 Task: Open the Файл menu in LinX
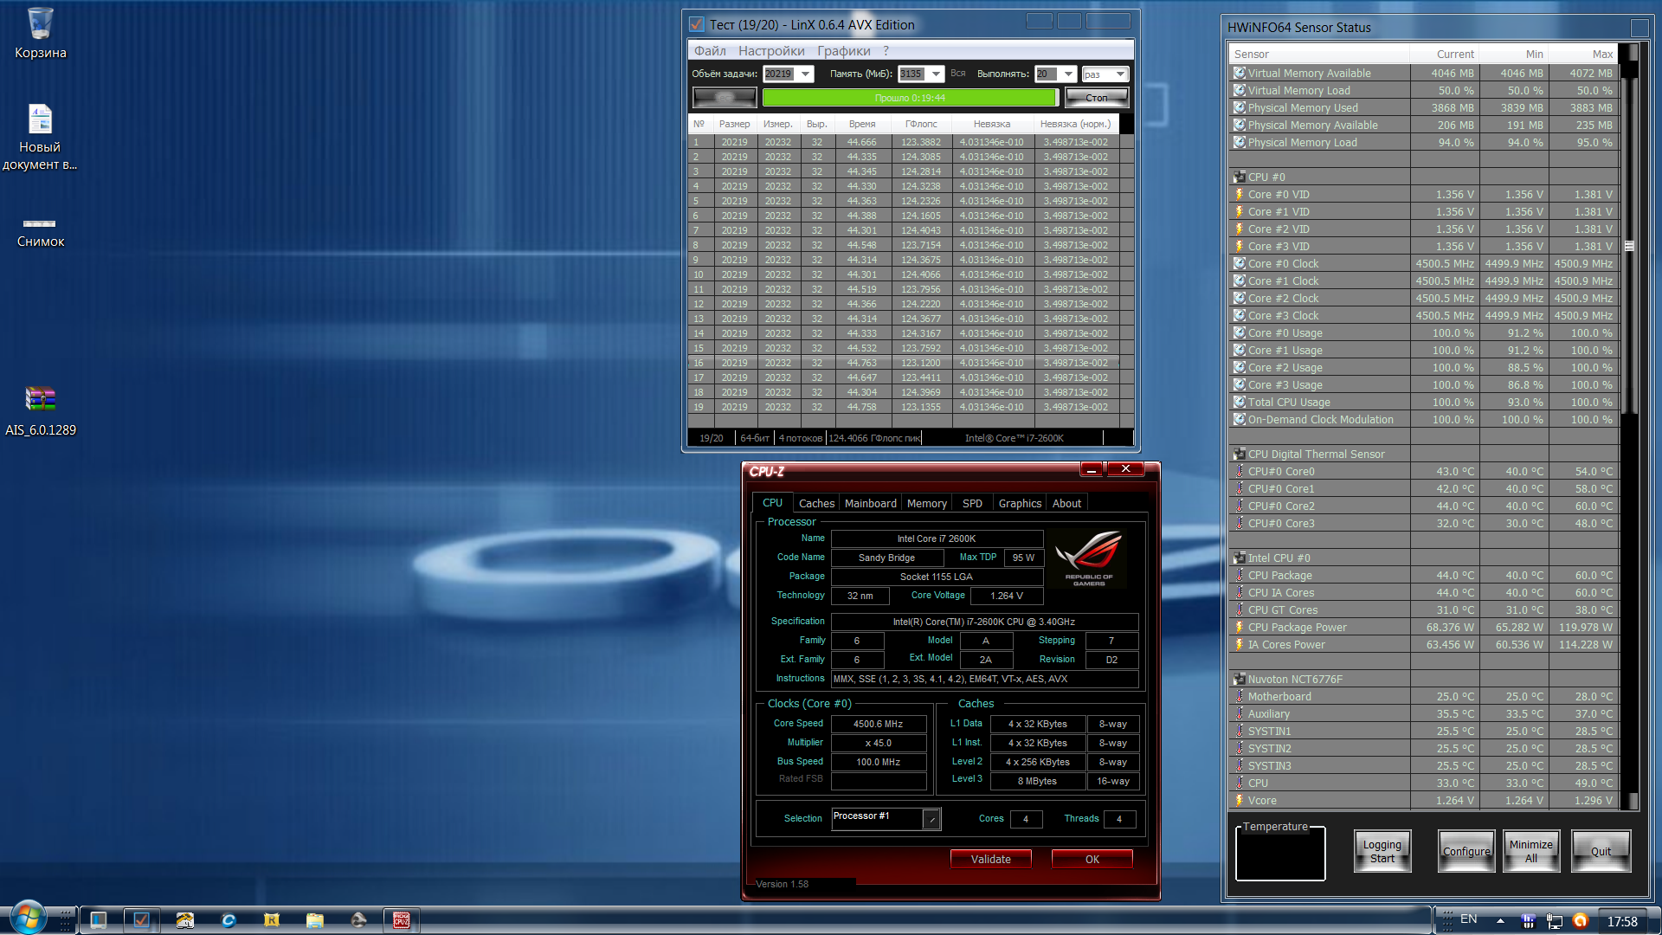pos(710,51)
